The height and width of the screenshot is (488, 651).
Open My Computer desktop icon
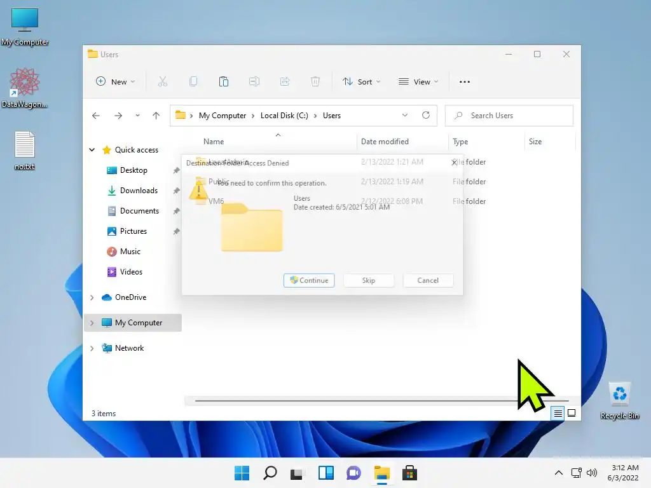click(25, 27)
